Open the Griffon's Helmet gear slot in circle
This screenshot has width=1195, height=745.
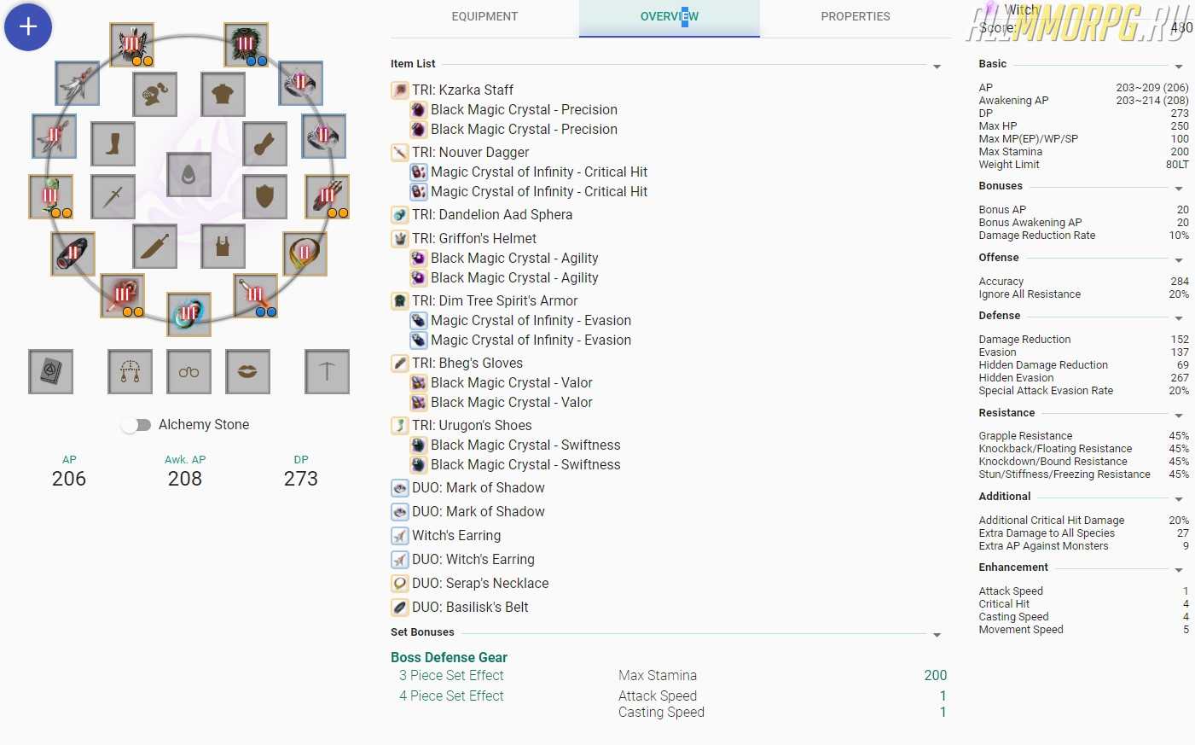pyautogui.click(x=132, y=44)
